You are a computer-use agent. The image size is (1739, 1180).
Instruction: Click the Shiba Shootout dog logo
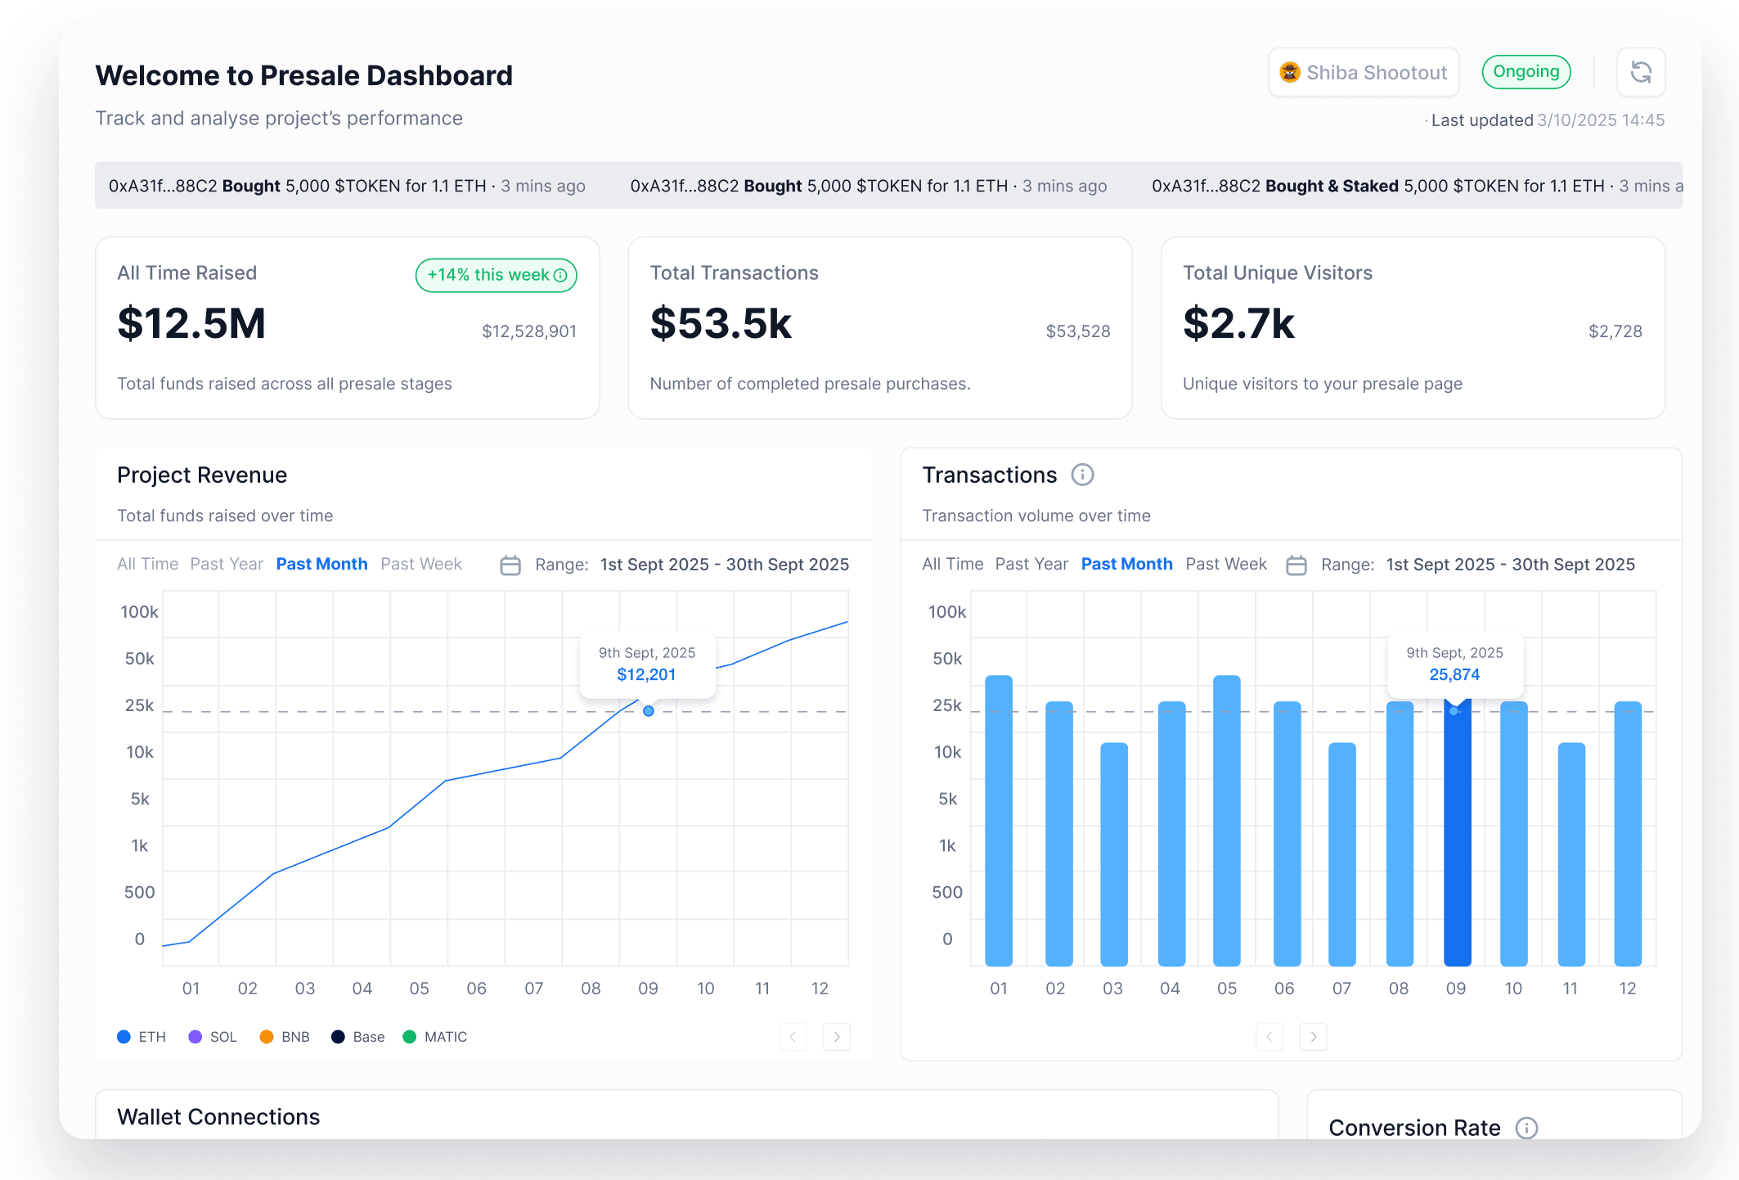click(1290, 73)
